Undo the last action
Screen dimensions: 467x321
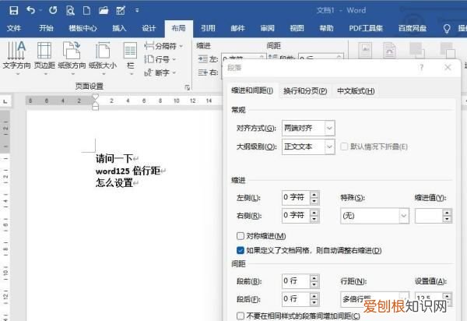(x=30, y=10)
